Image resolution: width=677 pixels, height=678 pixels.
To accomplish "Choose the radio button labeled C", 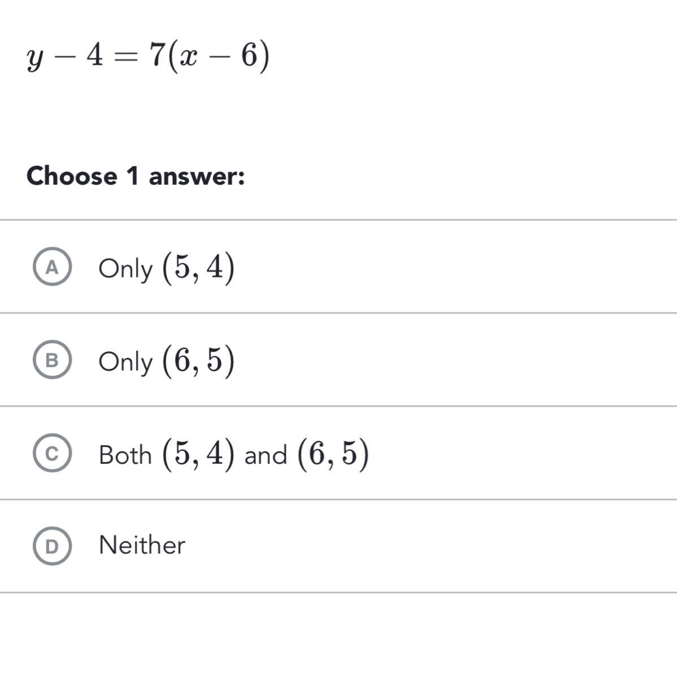I will coord(52,454).
